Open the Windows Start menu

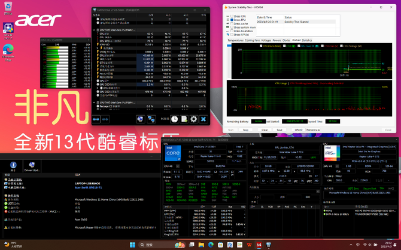[132, 245]
